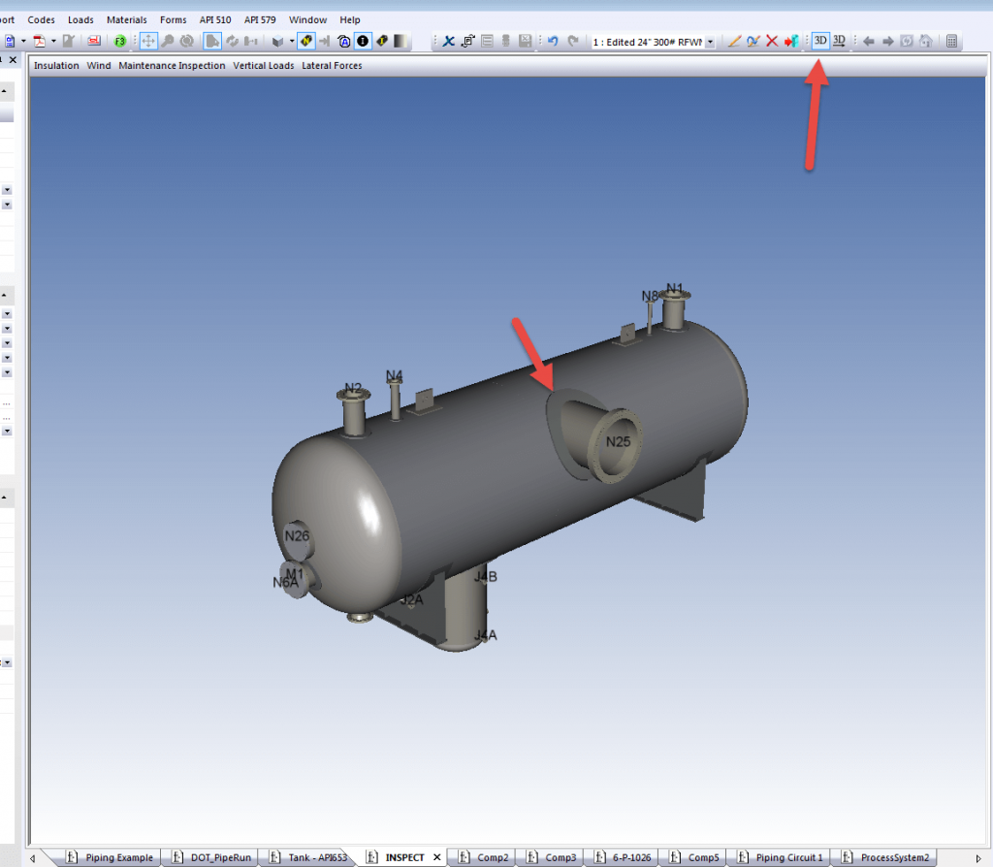Select the pan arrows tool

tap(148, 42)
